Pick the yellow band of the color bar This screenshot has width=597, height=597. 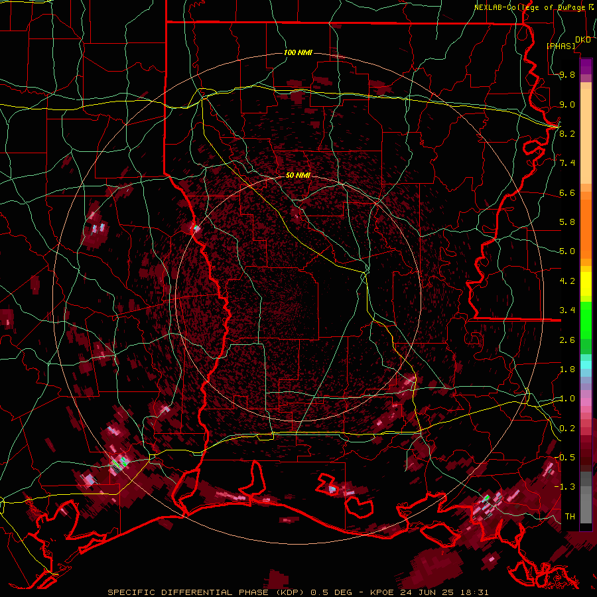586,284
